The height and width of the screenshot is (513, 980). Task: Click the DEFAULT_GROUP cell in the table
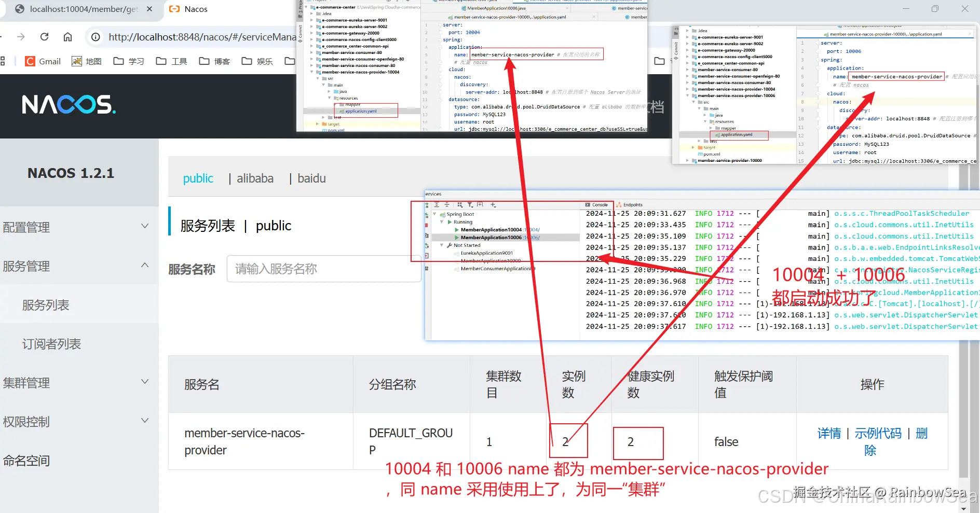411,441
